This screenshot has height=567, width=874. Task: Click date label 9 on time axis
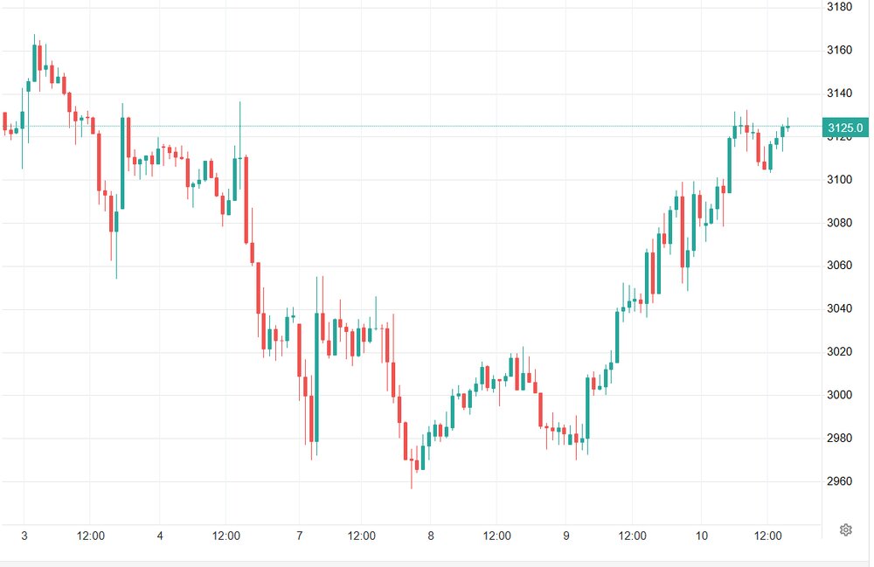pyautogui.click(x=566, y=536)
